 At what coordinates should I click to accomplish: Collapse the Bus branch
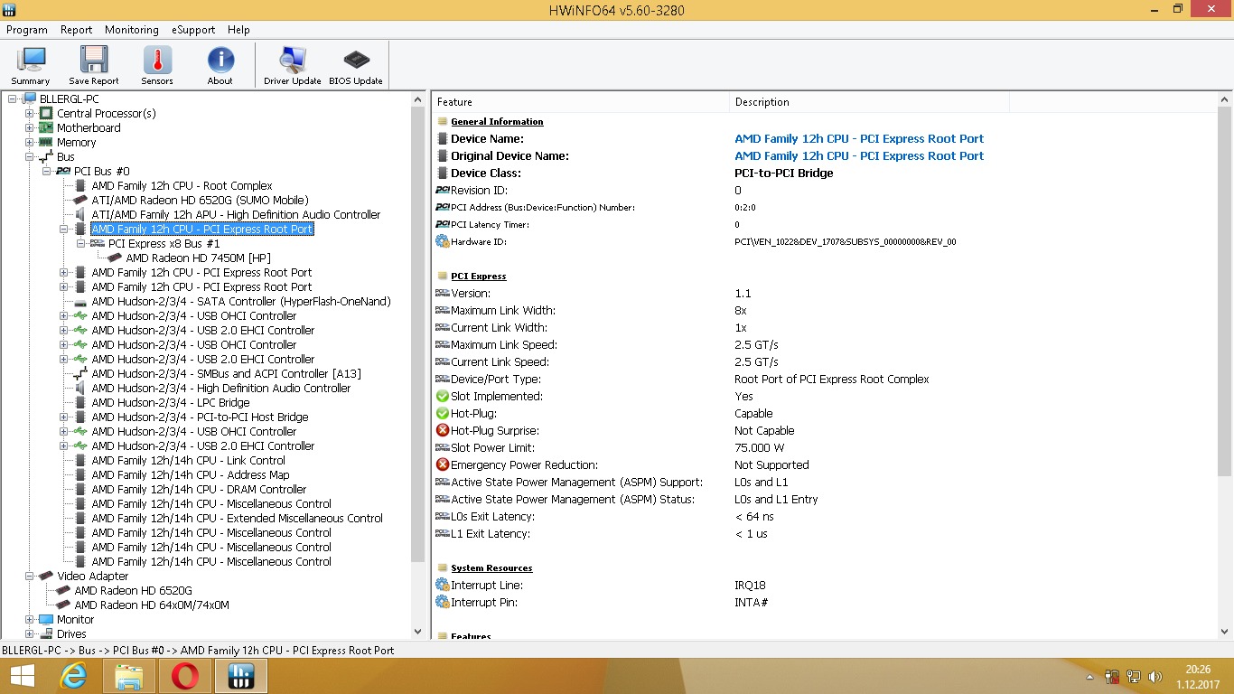[29, 156]
